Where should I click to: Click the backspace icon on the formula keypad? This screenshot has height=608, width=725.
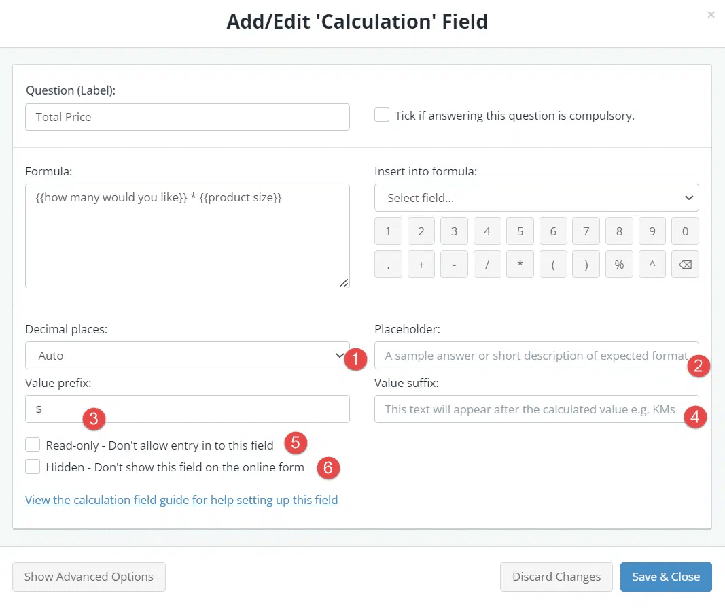(x=685, y=265)
